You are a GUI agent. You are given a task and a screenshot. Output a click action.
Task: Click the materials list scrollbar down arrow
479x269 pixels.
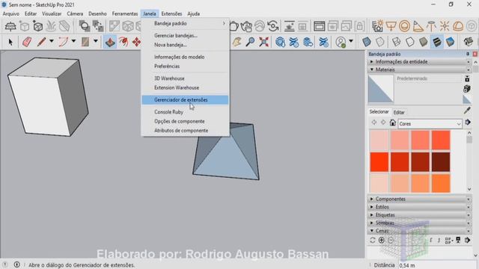[469, 189]
